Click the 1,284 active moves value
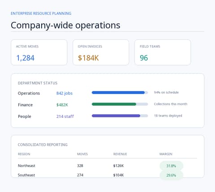 click(26, 58)
